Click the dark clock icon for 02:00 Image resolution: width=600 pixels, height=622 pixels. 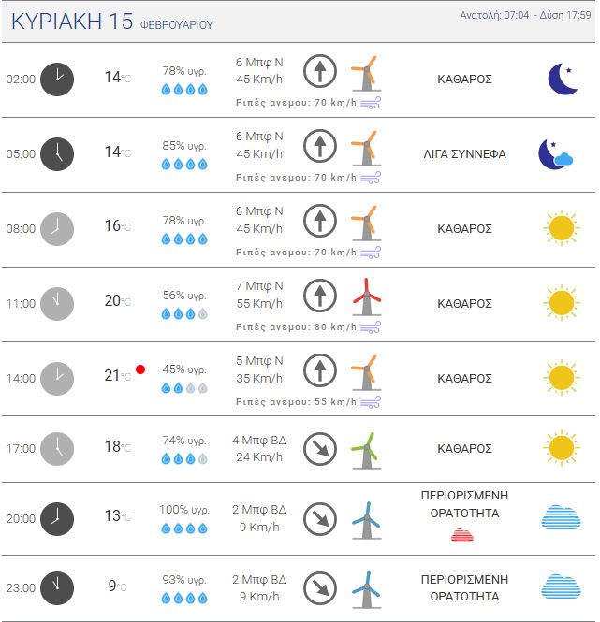click(x=57, y=79)
